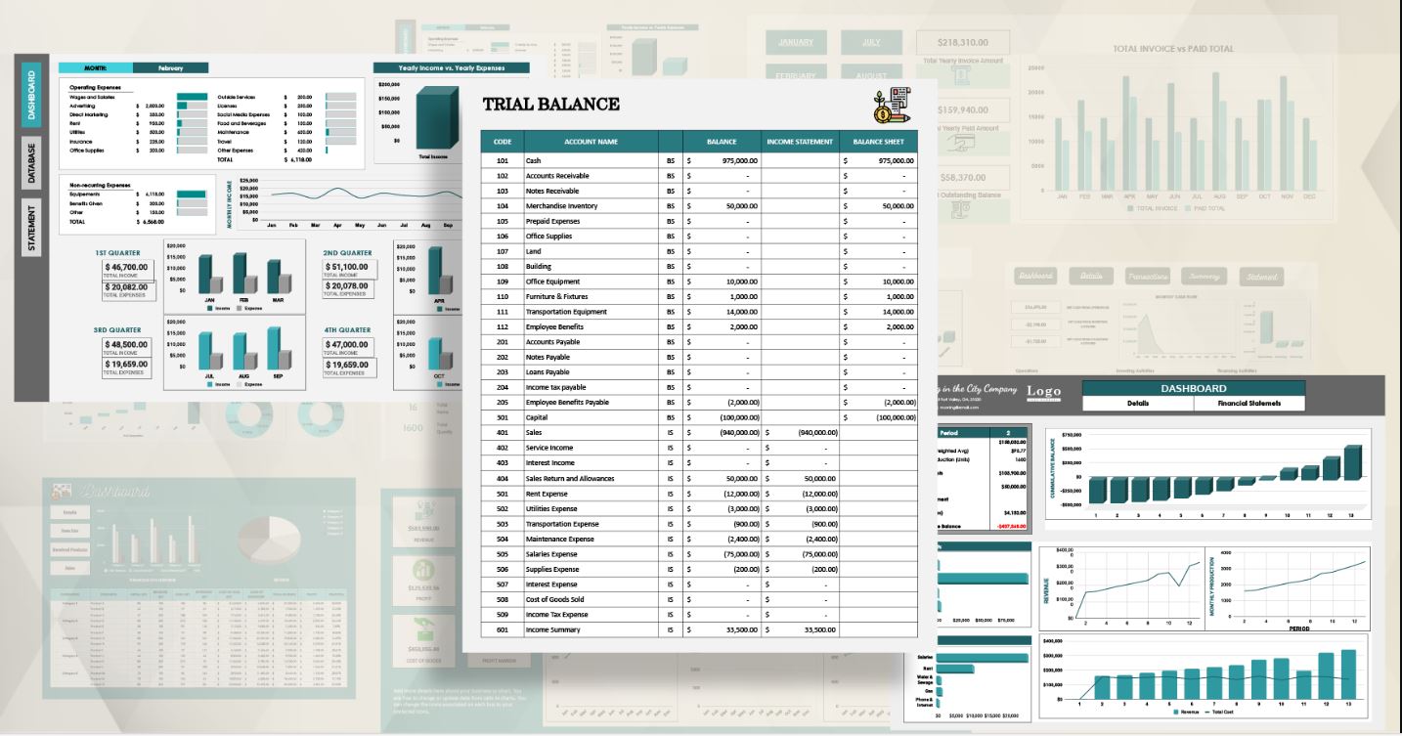Click the Cost of Goods hand icon
Screen dimensions: 1402x736
point(422,630)
